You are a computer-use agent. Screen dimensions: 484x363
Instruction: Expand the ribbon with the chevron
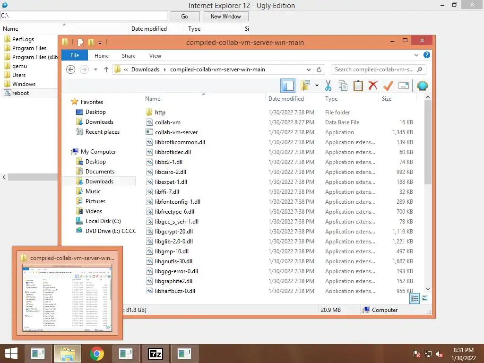(416, 55)
